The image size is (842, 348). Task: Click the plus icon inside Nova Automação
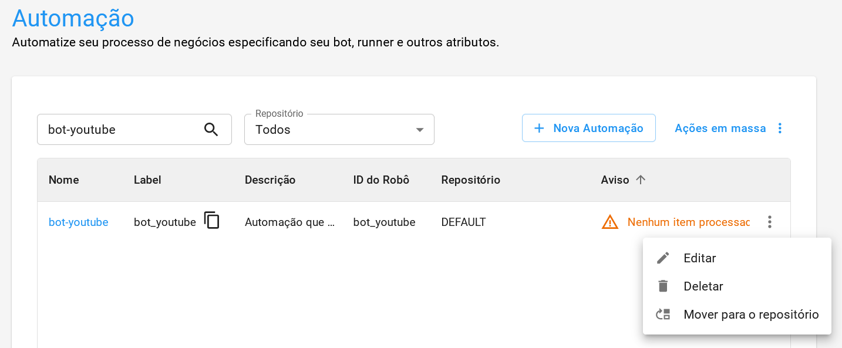[539, 128]
